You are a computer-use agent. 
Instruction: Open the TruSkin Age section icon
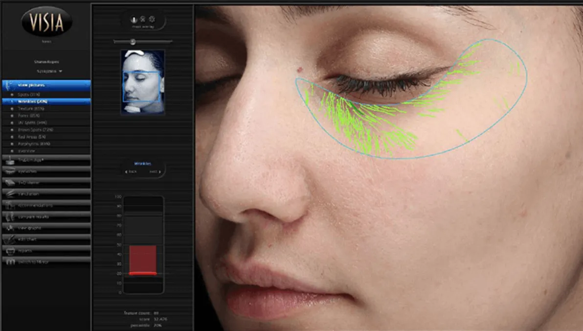point(11,161)
